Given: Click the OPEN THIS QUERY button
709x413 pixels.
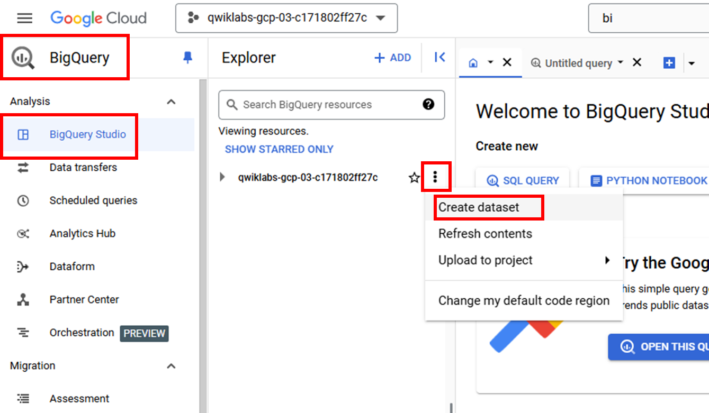Looking at the screenshot, I should pos(659,347).
